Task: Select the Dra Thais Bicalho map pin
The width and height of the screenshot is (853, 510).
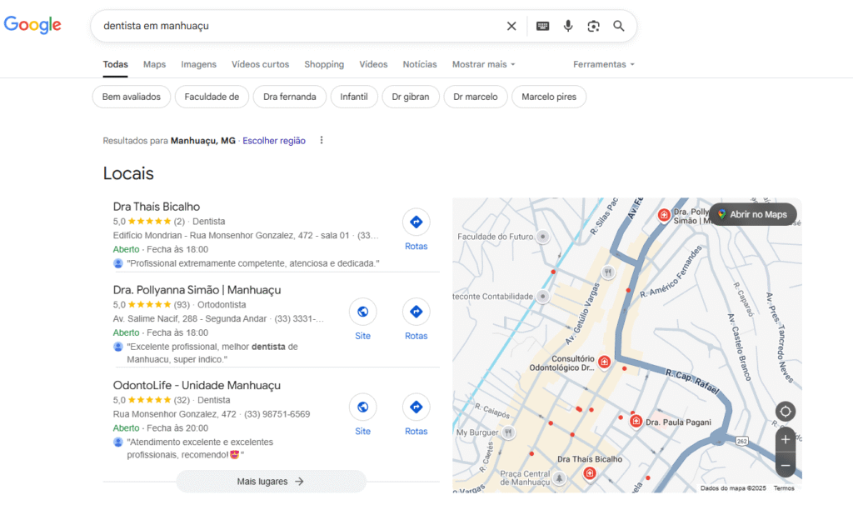Action: (x=589, y=473)
